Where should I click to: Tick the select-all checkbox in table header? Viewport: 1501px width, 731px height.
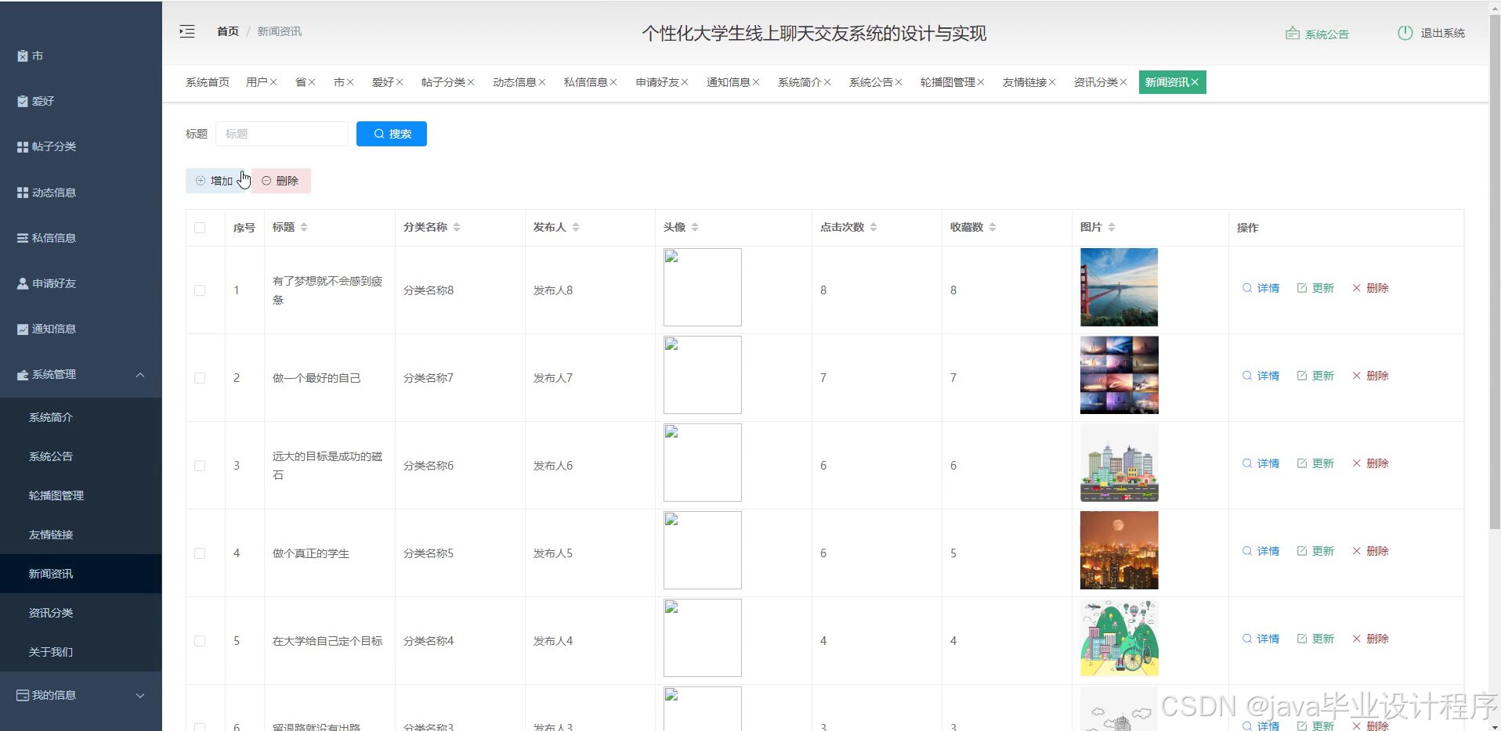200,228
